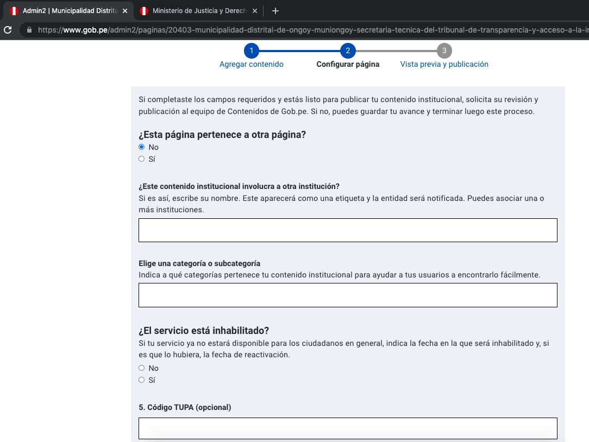Close the Ministerio de Justicia tab
The width and height of the screenshot is (589, 442).
[x=255, y=11]
